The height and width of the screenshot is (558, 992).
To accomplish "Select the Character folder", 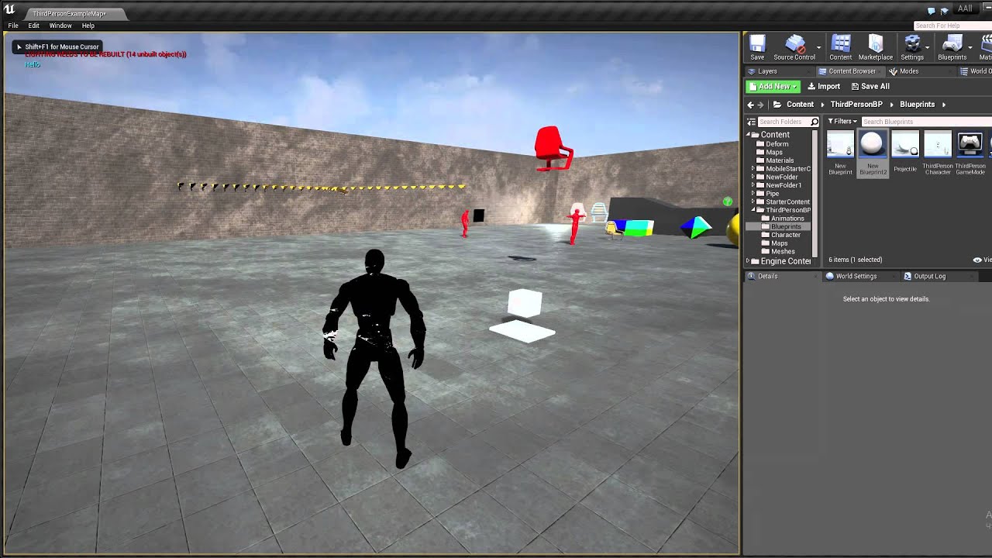I will pos(785,235).
